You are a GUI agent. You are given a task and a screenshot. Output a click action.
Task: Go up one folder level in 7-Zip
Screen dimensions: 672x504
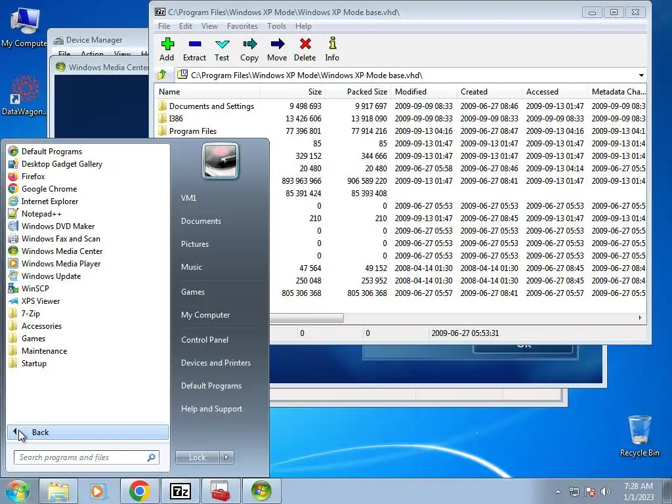tap(162, 75)
